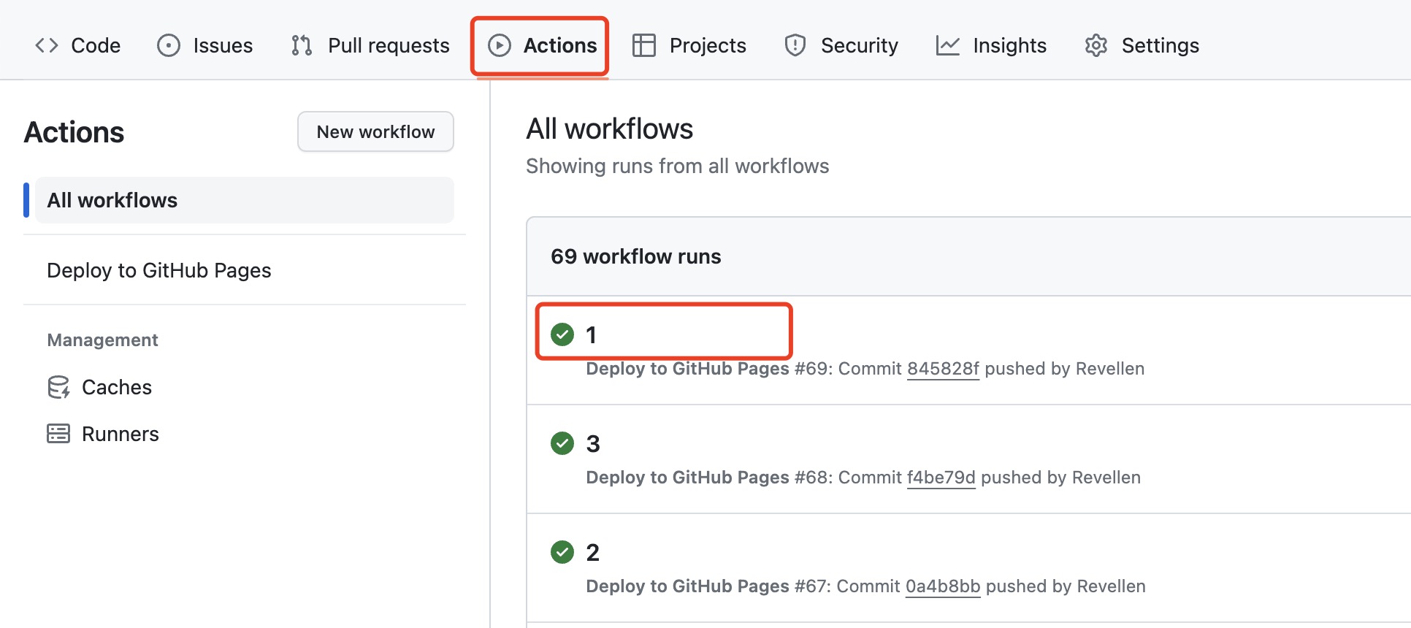Click the Caches database icon
This screenshot has width=1411, height=628.
[58, 387]
